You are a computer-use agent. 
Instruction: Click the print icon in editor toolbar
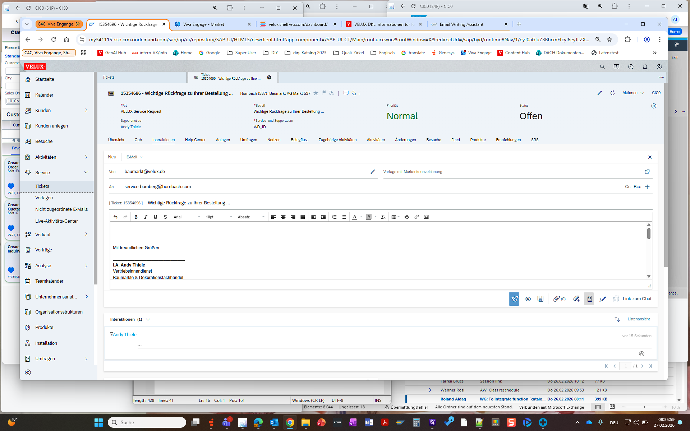[x=407, y=217]
